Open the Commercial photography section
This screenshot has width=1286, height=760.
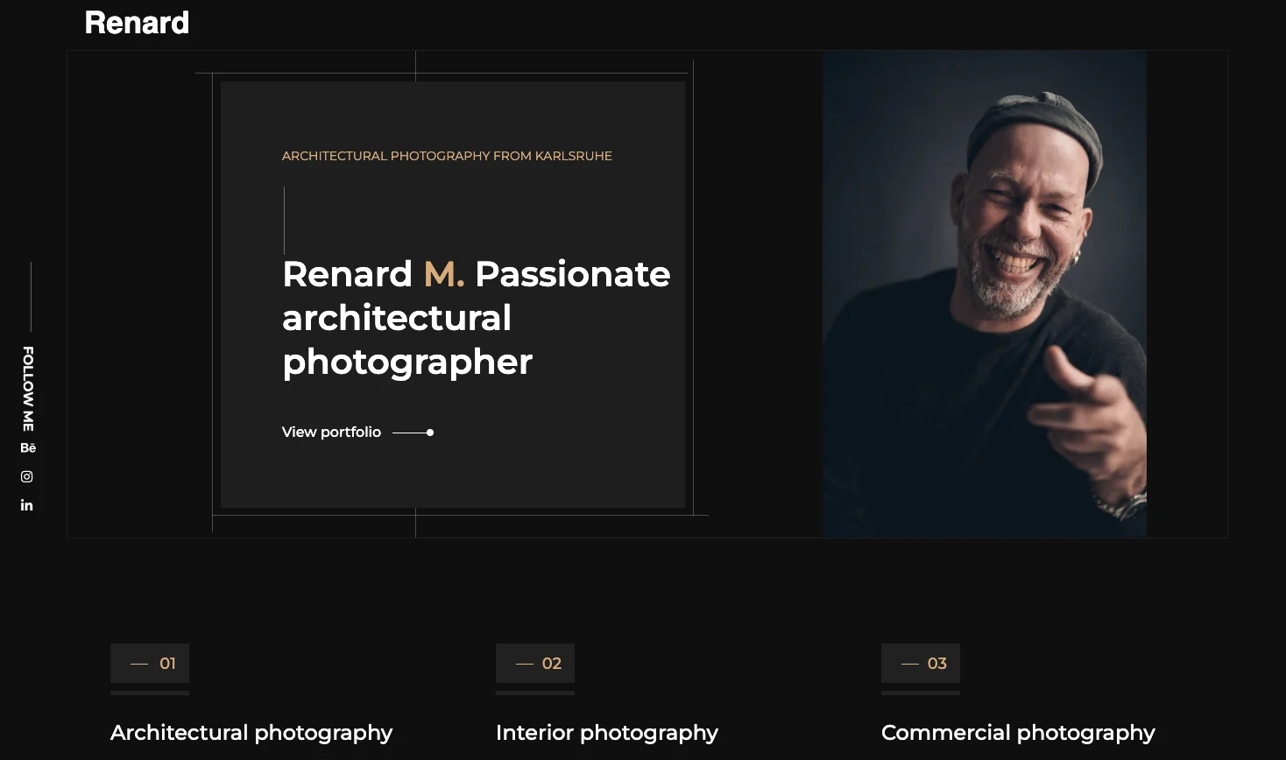point(1018,732)
